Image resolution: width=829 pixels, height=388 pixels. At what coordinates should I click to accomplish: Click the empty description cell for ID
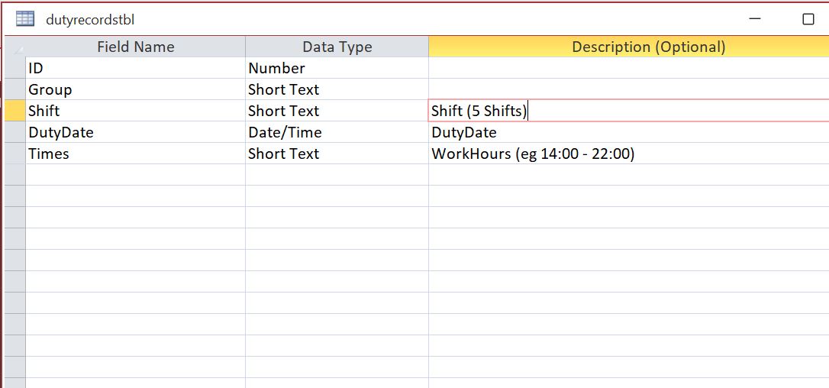pyautogui.click(x=629, y=68)
